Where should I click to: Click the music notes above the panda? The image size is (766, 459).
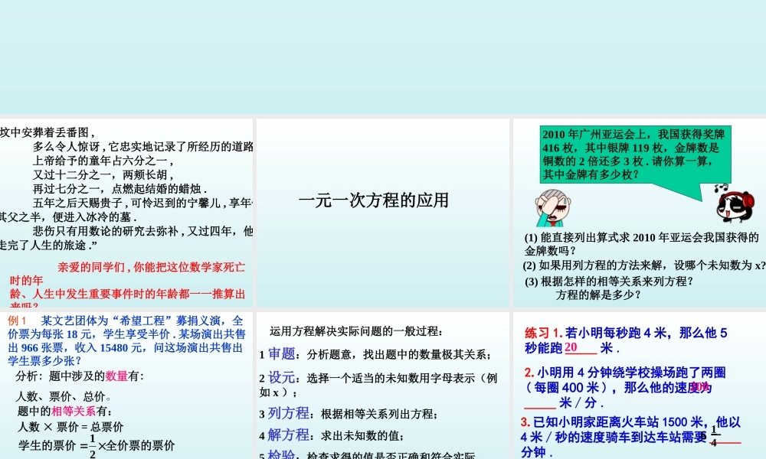click(x=720, y=187)
